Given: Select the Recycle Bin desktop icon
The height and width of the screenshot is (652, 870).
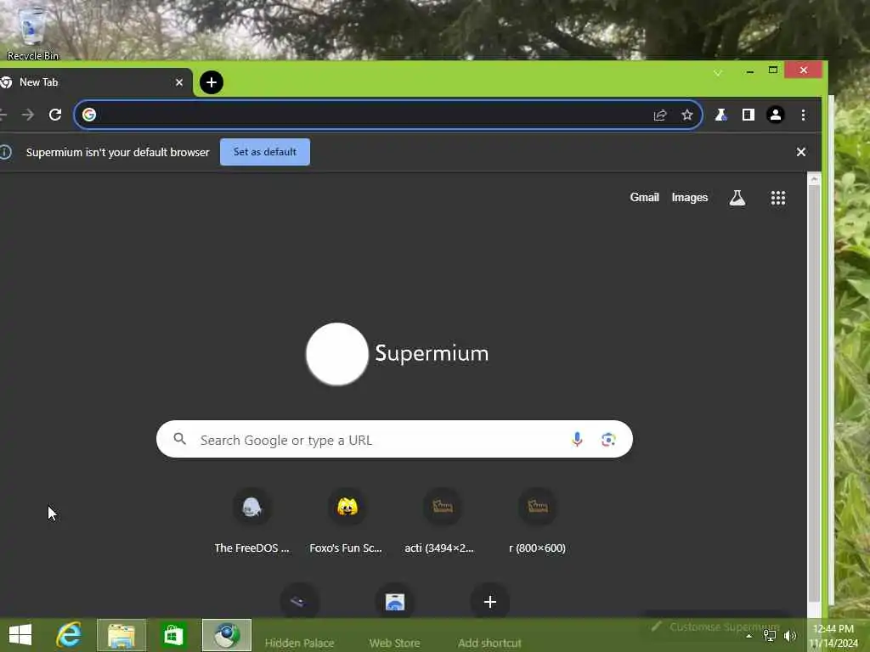Looking at the screenshot, I should 32,32.
